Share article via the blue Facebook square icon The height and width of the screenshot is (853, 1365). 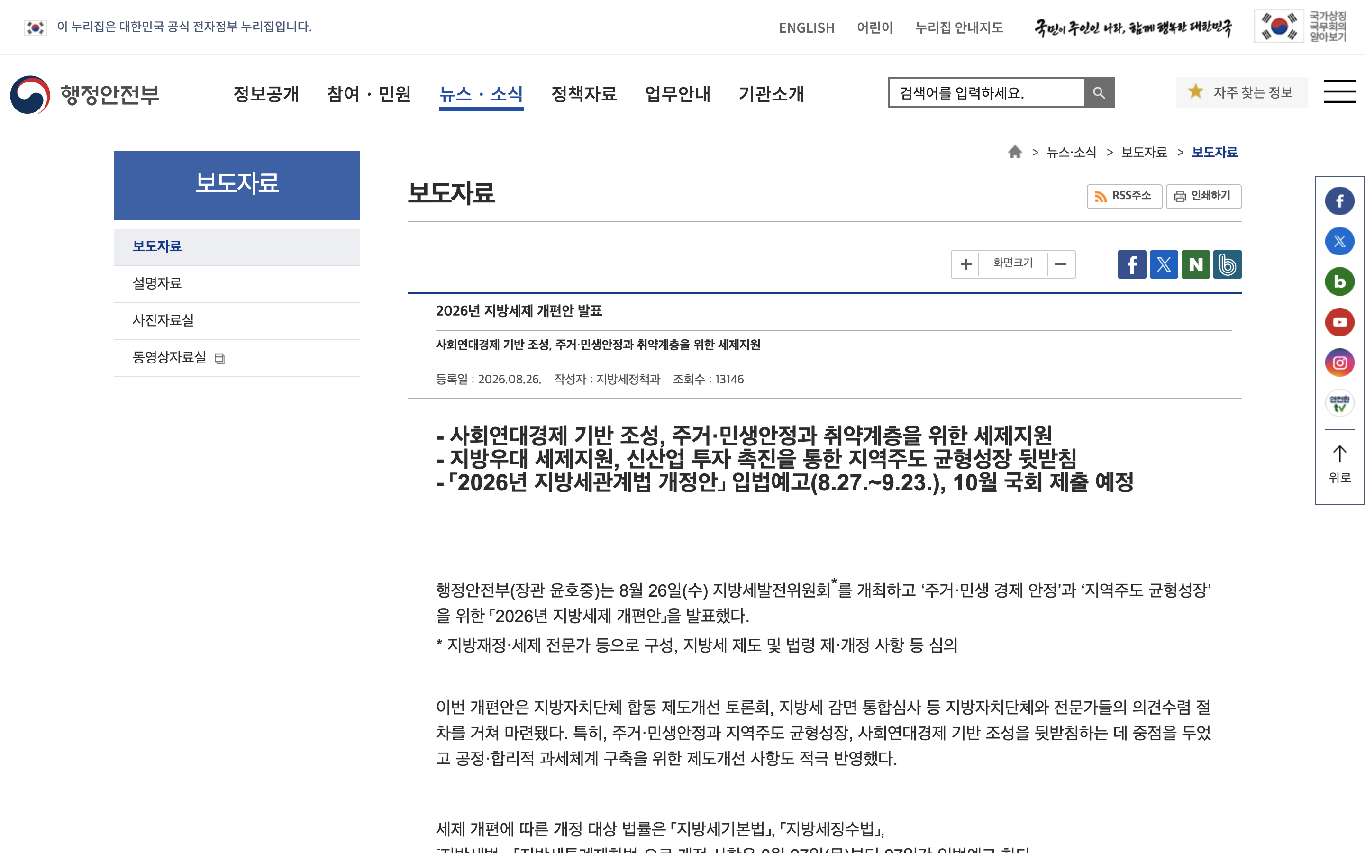click(x=1131, y=264)
